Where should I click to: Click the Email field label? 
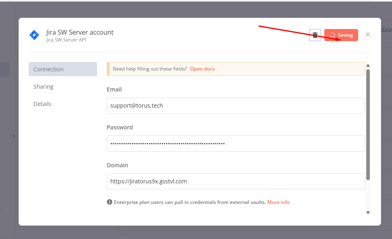point(114,89)
